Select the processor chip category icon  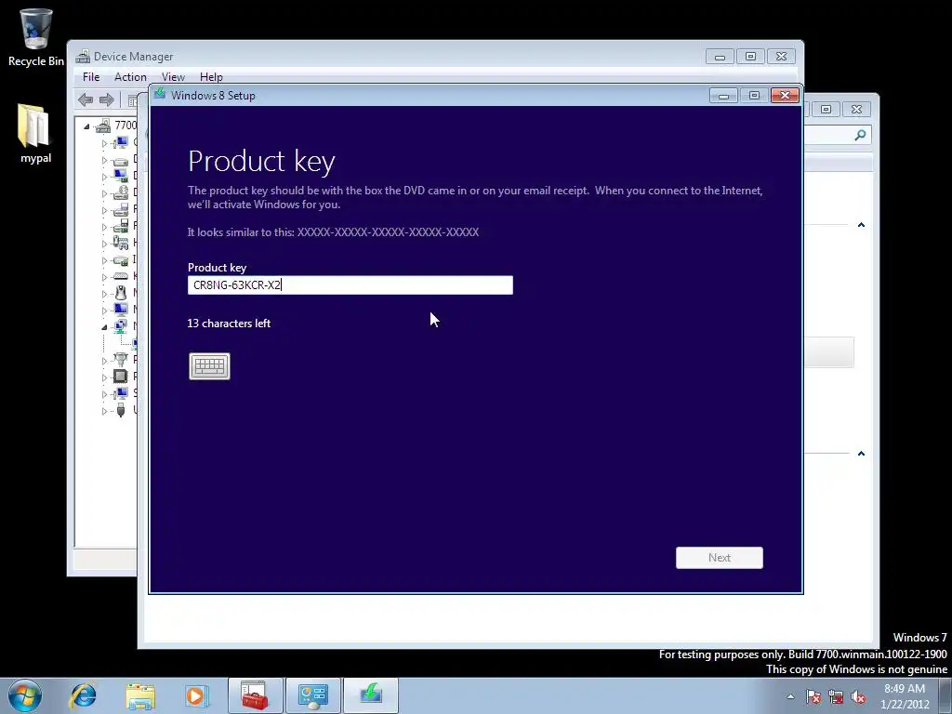(121, 377)
